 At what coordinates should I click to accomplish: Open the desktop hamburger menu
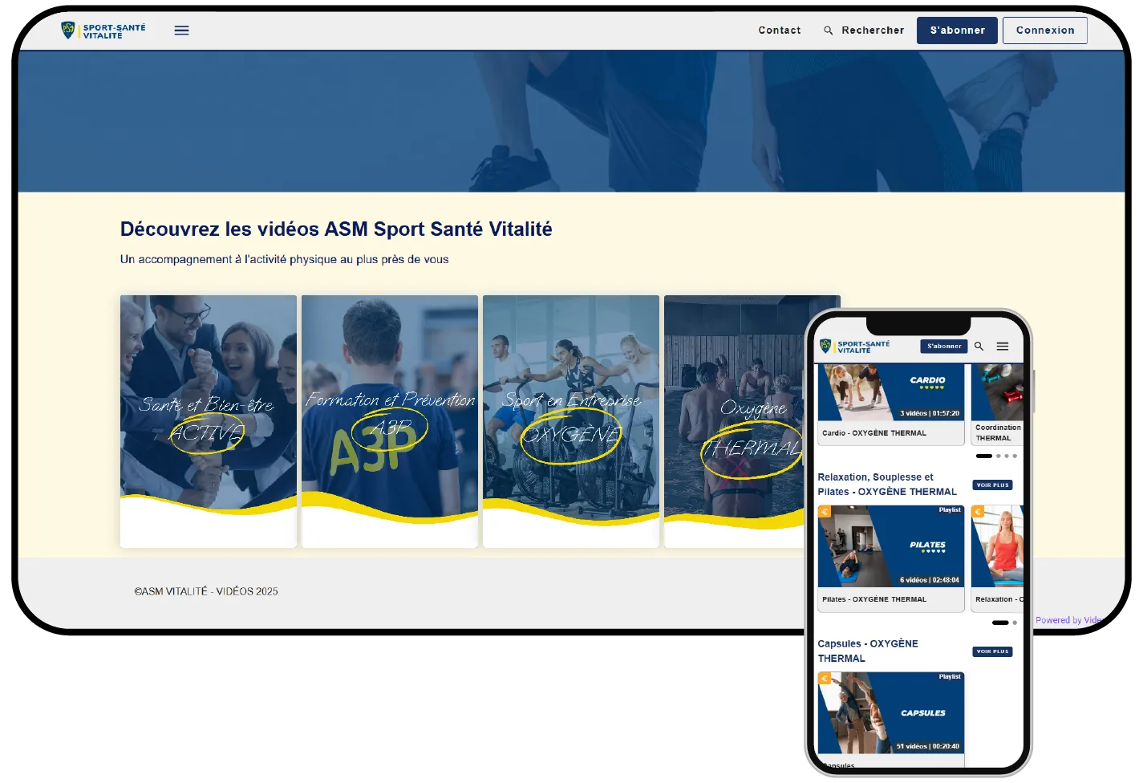(182, 30)
